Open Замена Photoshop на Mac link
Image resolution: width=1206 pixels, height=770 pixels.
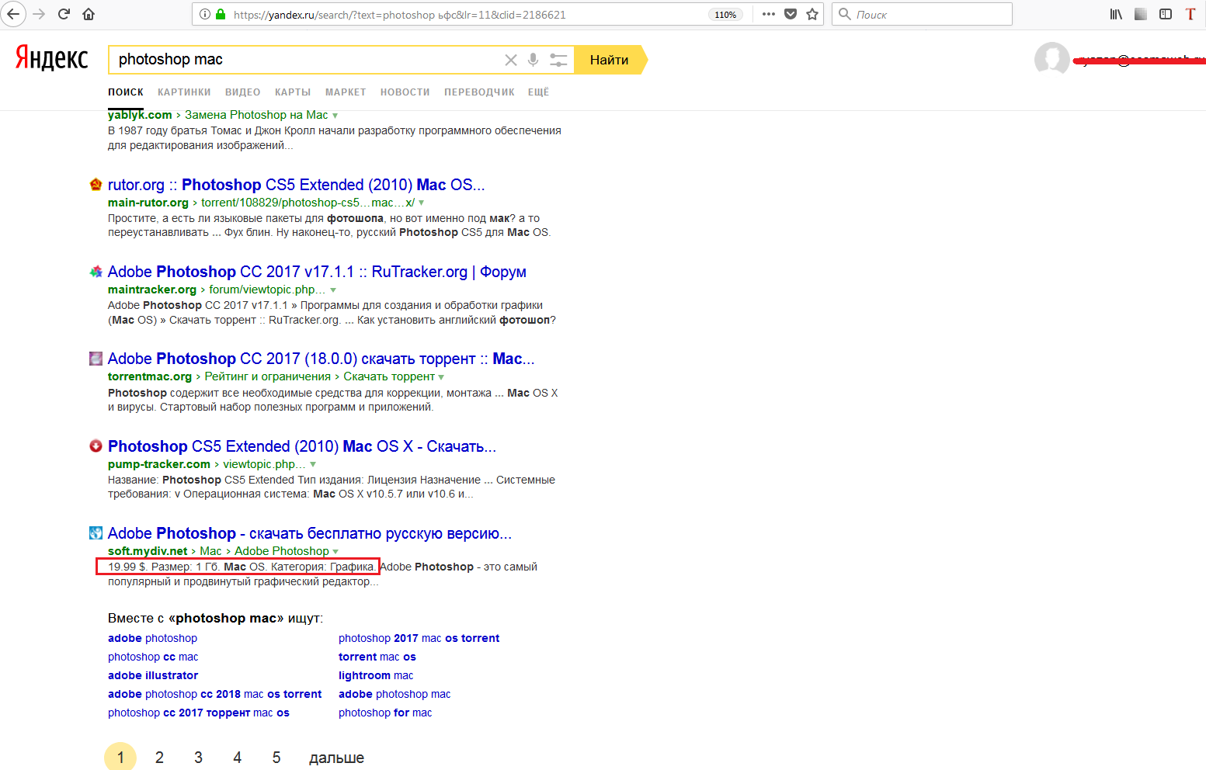(x=256, y=115)
